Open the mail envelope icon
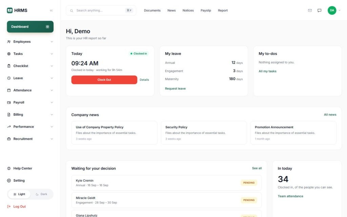347x217 pixels. coord(310,11)
